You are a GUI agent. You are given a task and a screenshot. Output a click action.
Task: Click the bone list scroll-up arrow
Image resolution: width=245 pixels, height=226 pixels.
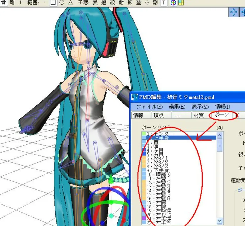pyautogui.click(x=220, y=135)
